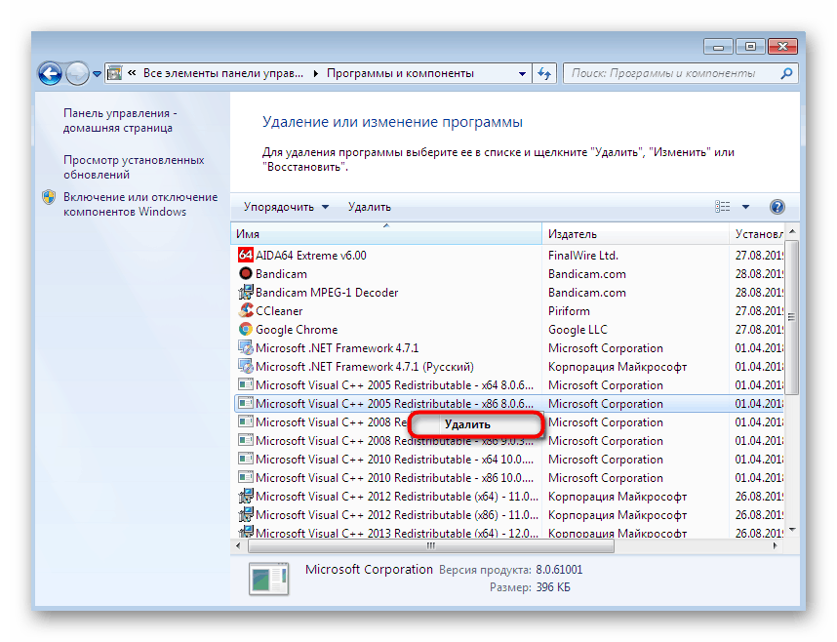Click the product version 8.0.61001 value
The image size is (837, 642).
pyautogui.click(x=559, y=570)
